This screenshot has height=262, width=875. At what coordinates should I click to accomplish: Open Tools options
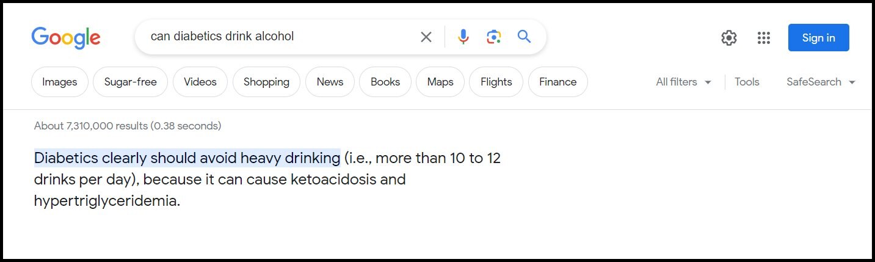click(x=747, y=82)
